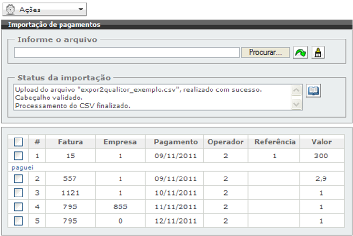Toggle the select-all checkbox in table header
Viewport: 353px width, 236px height.
tap(18, 142)
